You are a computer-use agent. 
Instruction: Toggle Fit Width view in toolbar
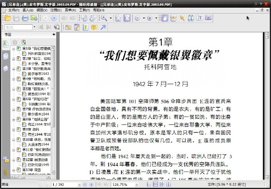click(127, 18)
